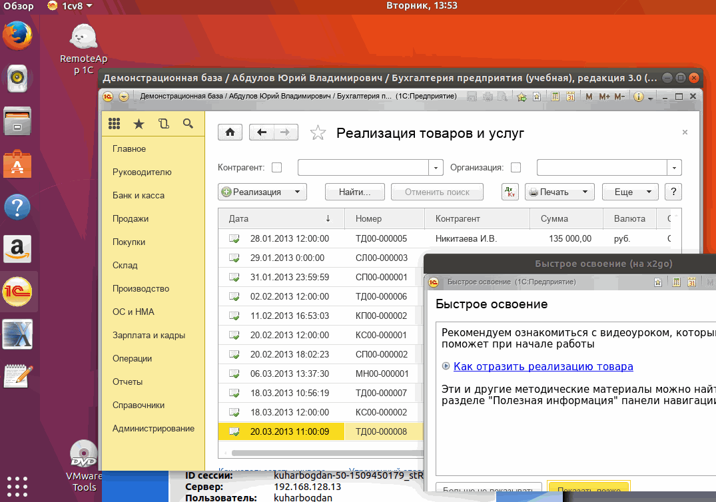
Task: Navigate back with the left arrow
Action: (x=262, y=132)
